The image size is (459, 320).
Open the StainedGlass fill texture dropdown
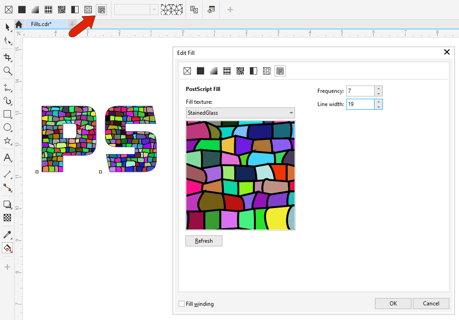(291, 112)
